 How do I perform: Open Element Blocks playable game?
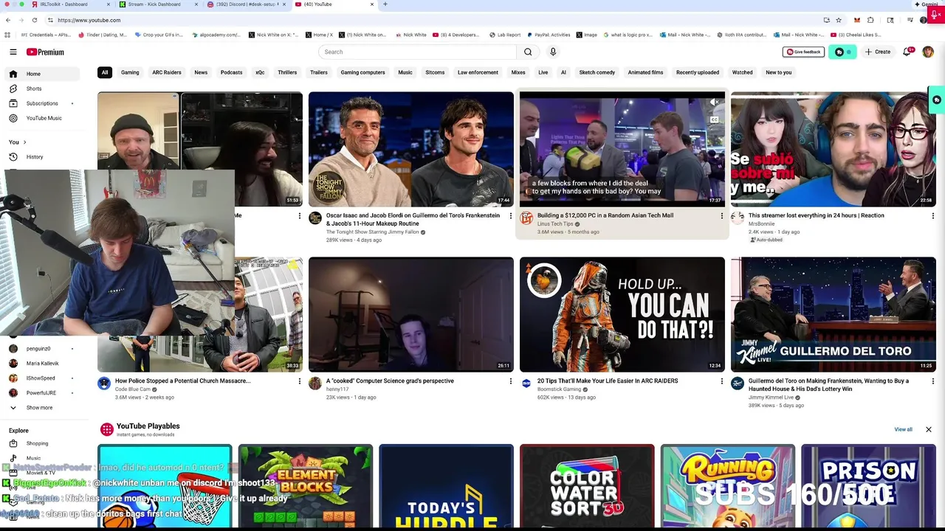tap(306, 486)
